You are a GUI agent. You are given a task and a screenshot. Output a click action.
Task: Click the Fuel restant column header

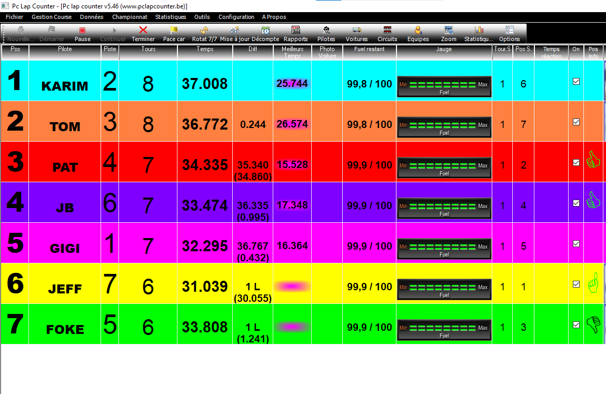(369, 50)
